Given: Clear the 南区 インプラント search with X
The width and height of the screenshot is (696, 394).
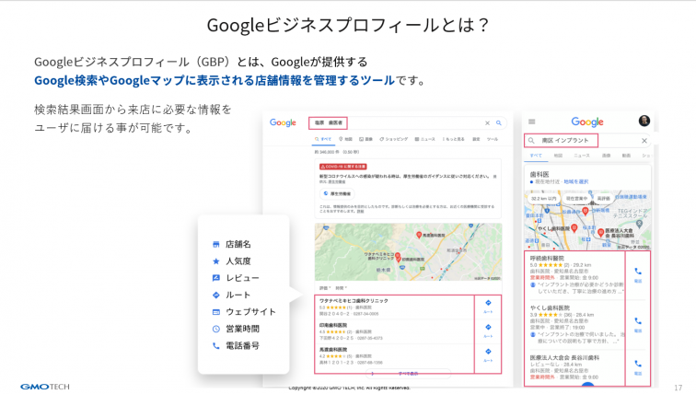Looking at the screenshot, I should pyautogui.click(x=644, y=141).
